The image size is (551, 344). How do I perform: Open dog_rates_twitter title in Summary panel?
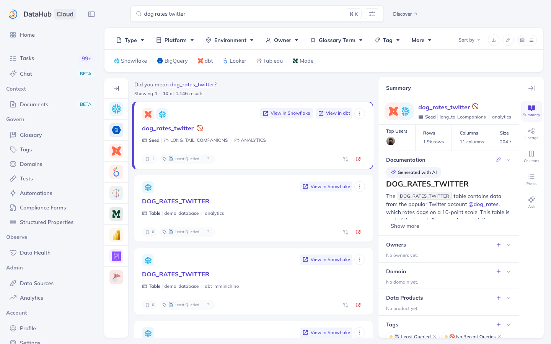[x=444, y=107]
